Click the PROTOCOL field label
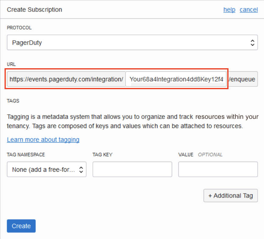Viewport: 264px width, 239px height. (x=19, y=28)
